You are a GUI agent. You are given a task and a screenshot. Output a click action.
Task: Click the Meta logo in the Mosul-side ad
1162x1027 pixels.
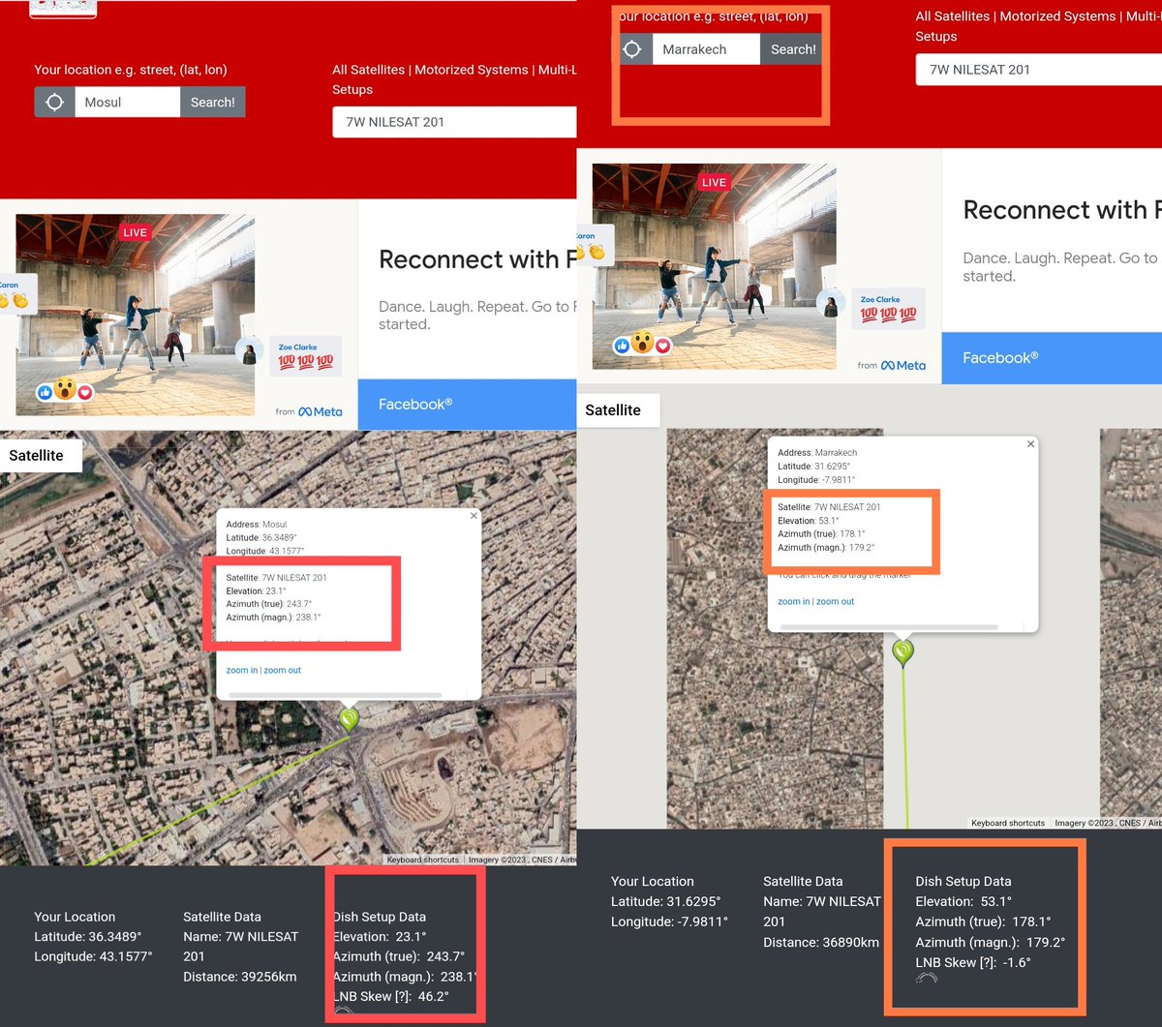click(320, 411)
